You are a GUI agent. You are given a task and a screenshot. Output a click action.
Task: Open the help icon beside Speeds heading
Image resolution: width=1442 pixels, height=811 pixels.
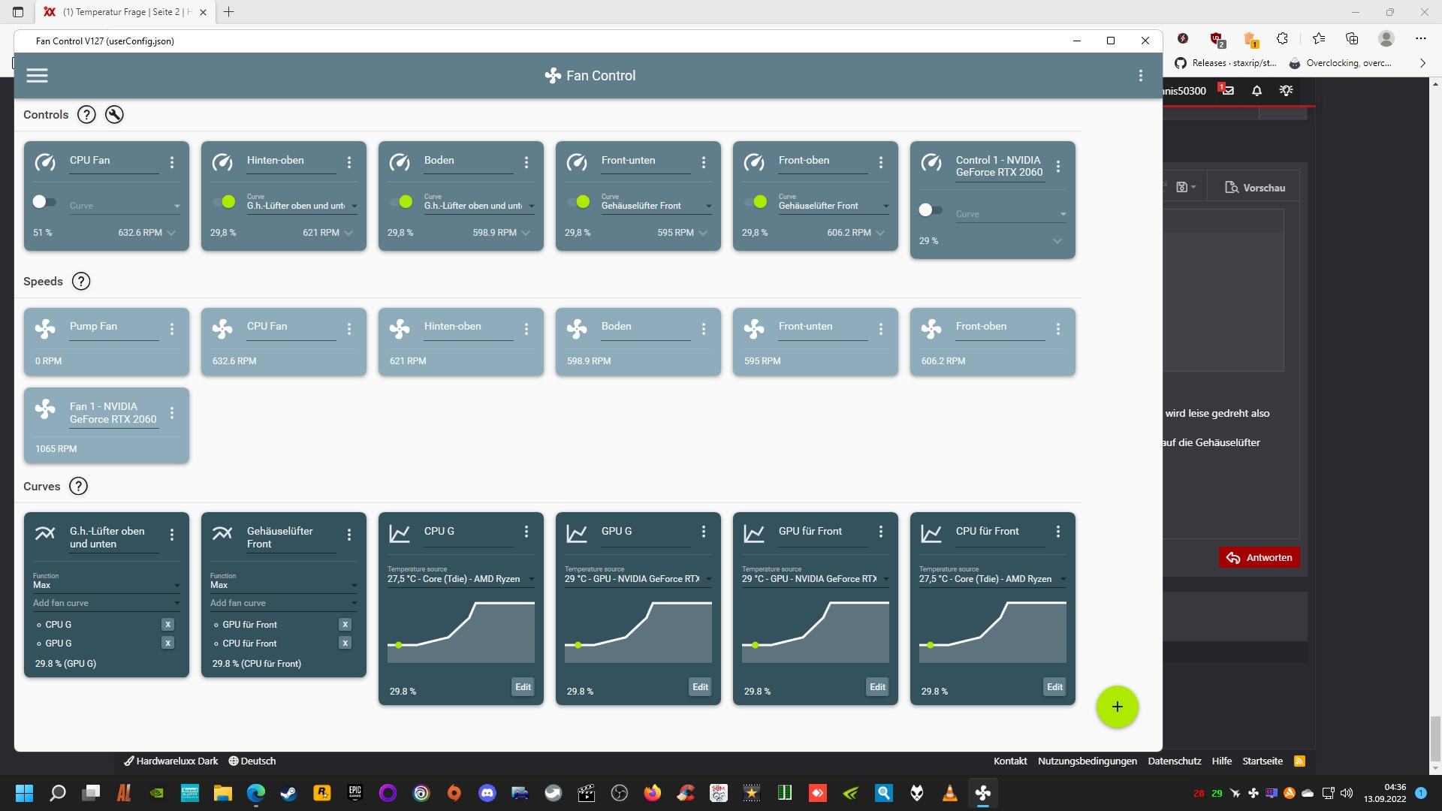click(81, 282)
